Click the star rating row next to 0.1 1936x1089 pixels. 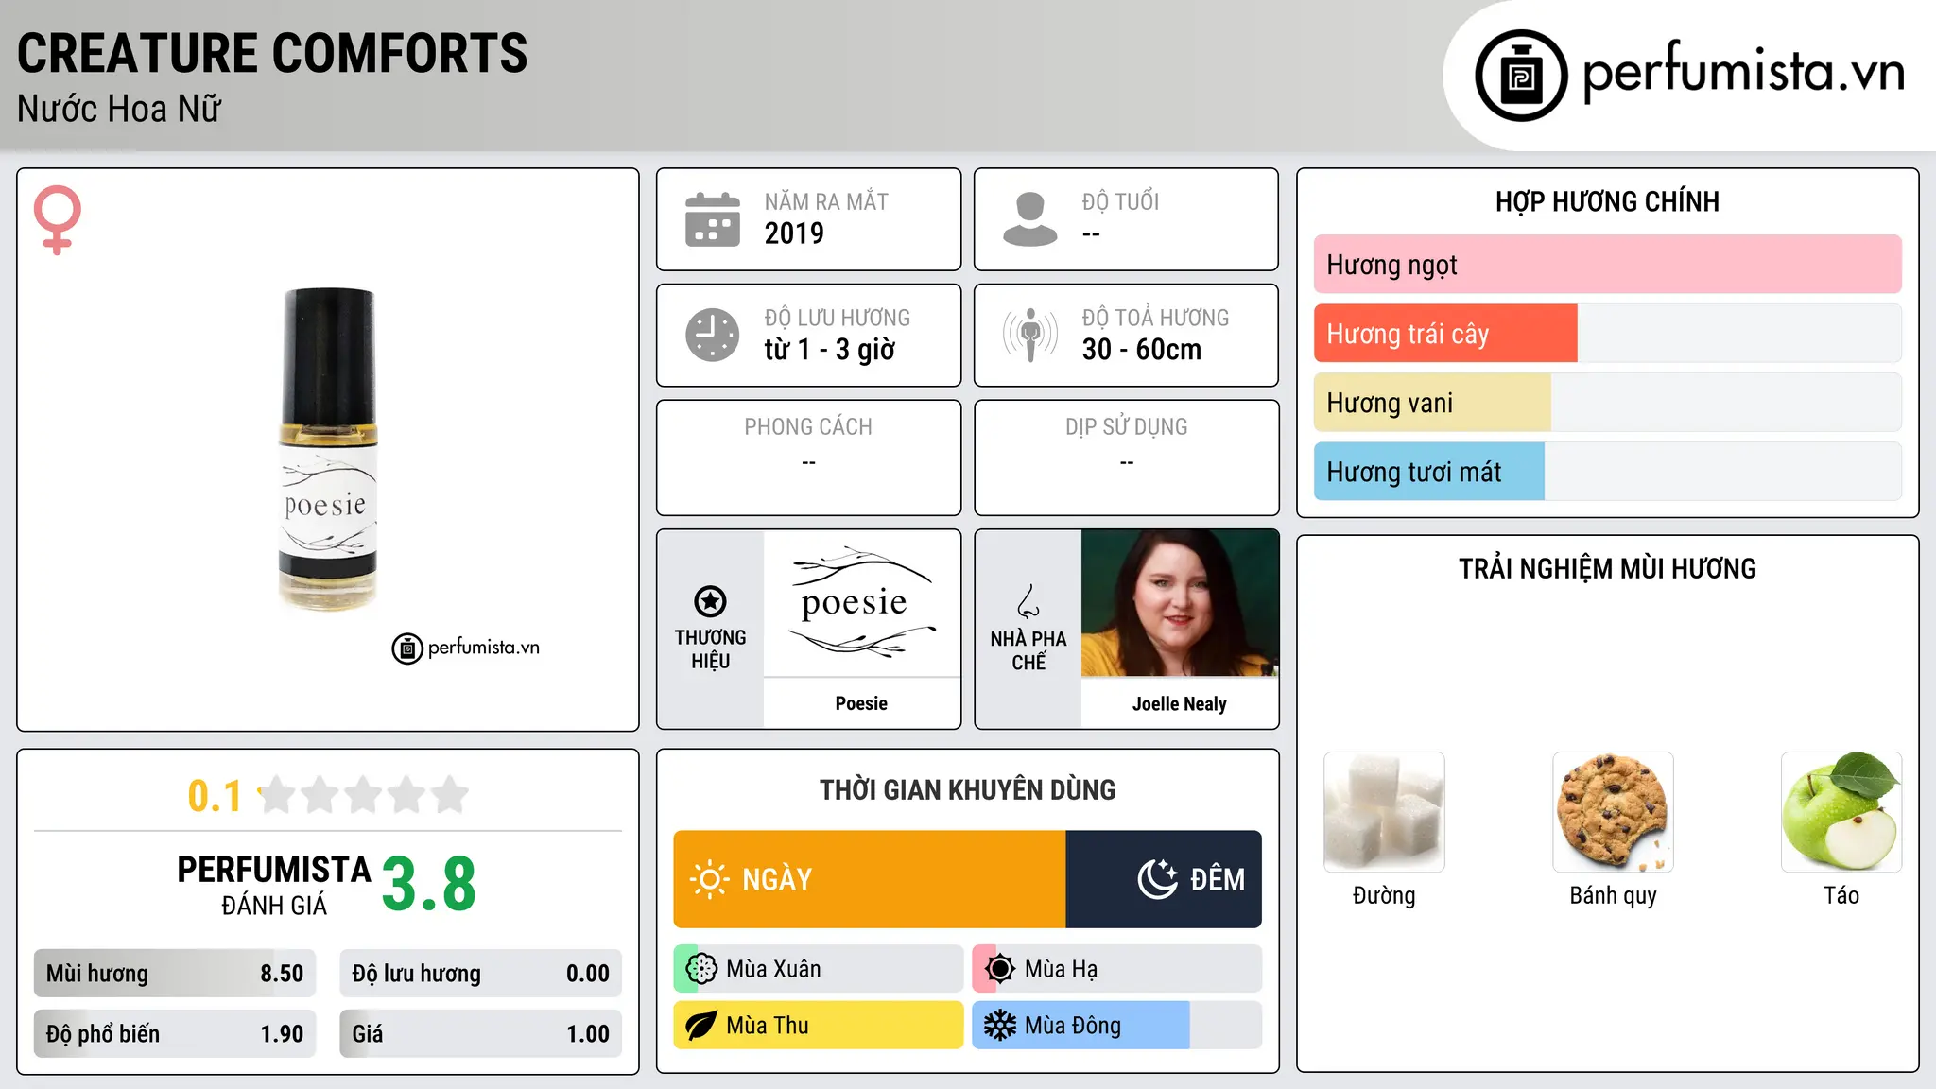click(364, 795)
